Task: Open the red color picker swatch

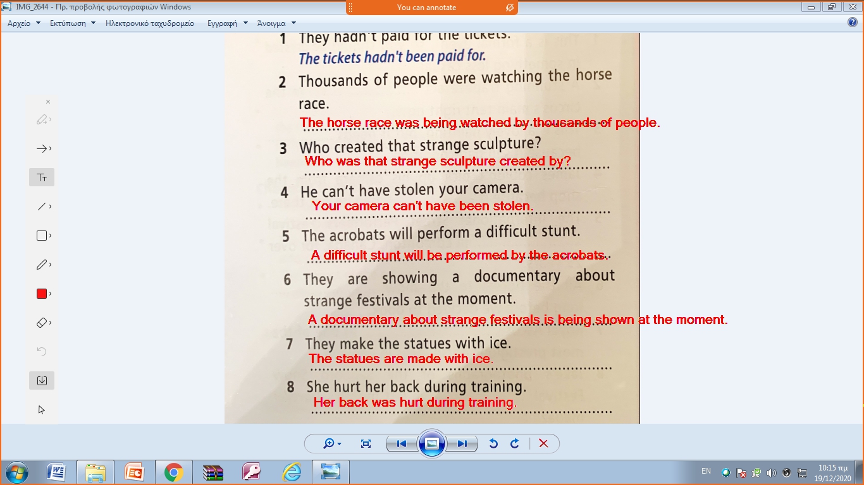Action: tap(42, 294)
